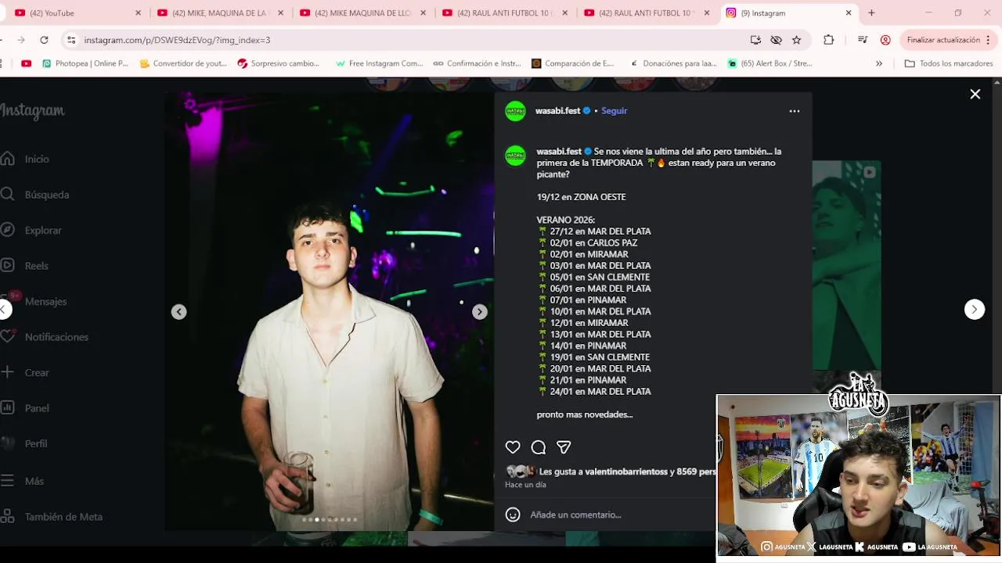Open comments using the speech bubble icon
This screenshot has height=563, width=1002.
tap(539, 447)
